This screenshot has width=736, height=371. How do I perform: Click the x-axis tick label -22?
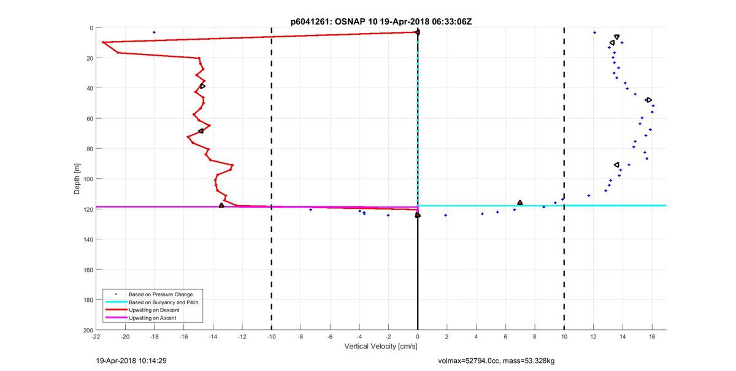coord(96,337)
